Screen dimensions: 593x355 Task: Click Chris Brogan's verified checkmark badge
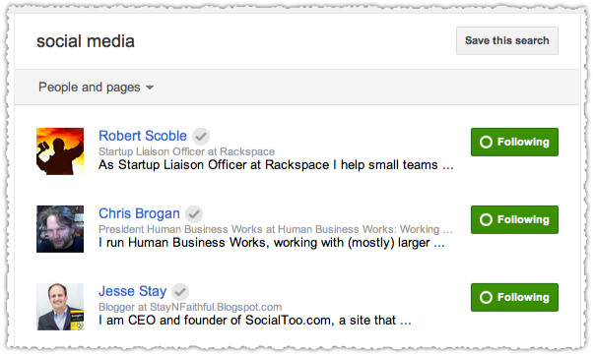coord(194,214)
